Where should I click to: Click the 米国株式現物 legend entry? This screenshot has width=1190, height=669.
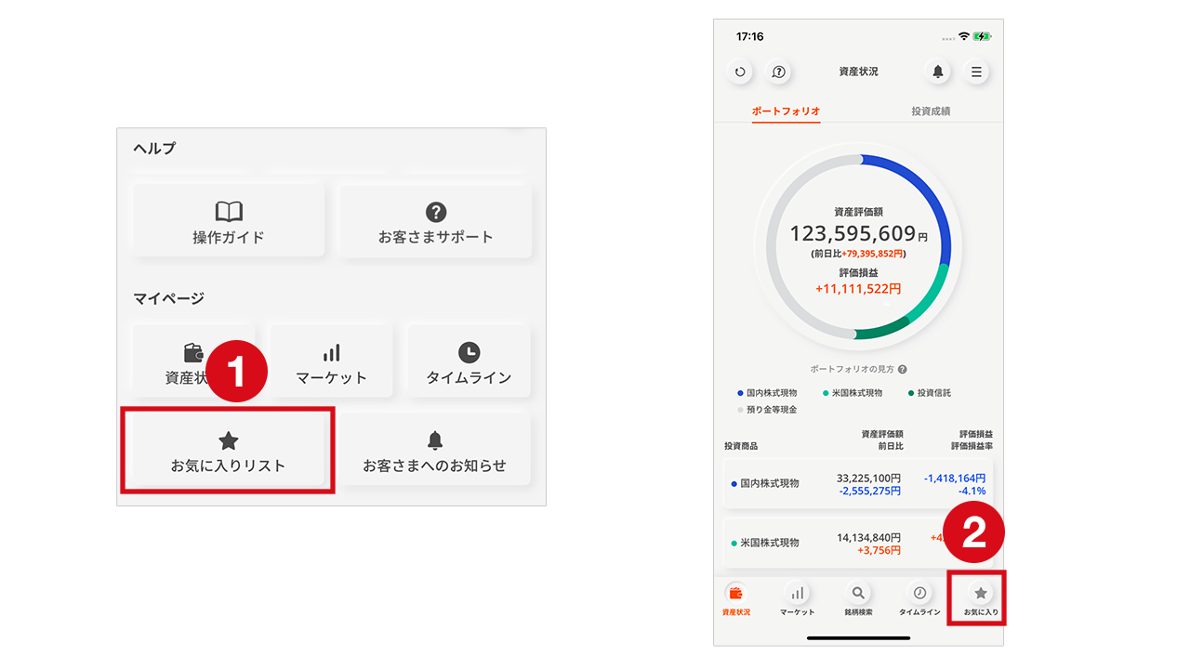coord(852,393)
